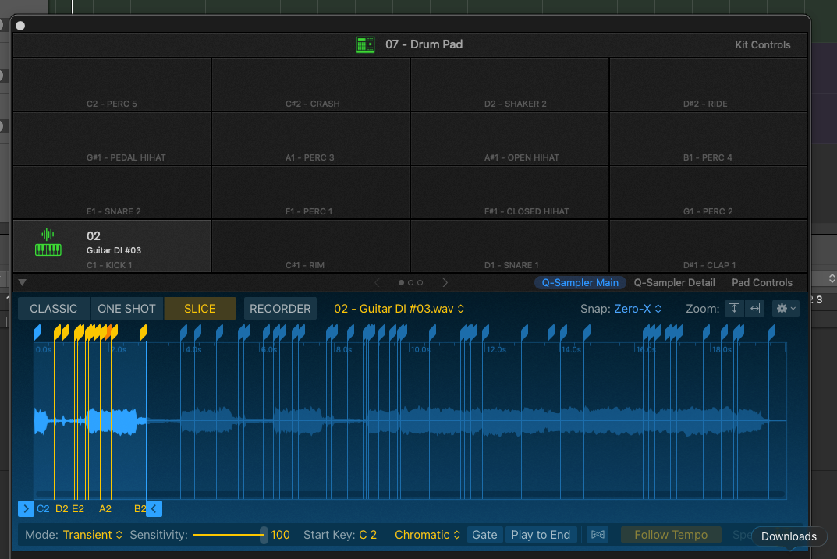Click the 07 - Drum Pad title
This screenshot has height=559, width=837.
pyautogui.click(x=424, y=44)
